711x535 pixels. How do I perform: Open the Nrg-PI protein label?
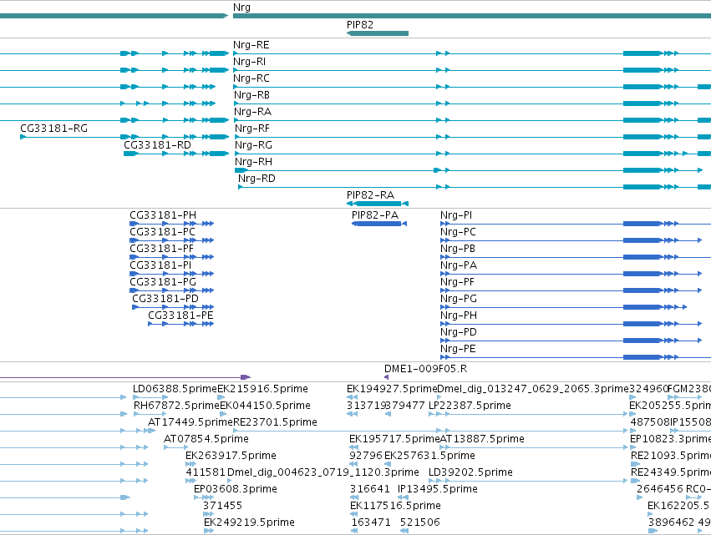click(456, 215)
